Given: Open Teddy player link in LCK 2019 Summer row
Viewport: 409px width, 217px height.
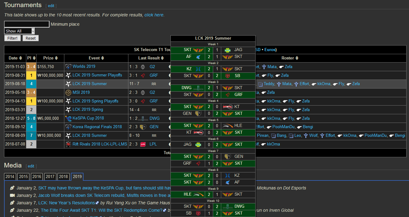Looking at the screenshot, I should [269, 84].
